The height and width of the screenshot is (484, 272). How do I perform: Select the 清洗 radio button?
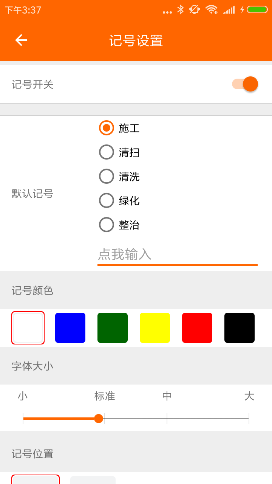[107, 176]
